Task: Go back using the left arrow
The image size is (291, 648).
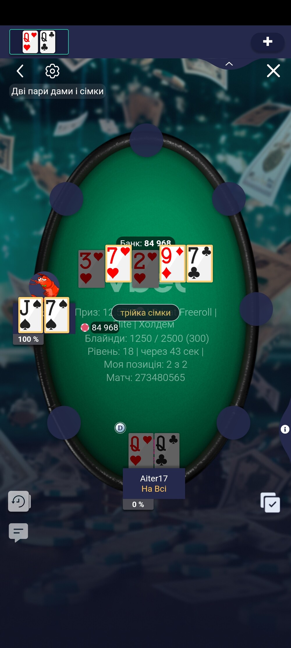Action: coord(20,71)
